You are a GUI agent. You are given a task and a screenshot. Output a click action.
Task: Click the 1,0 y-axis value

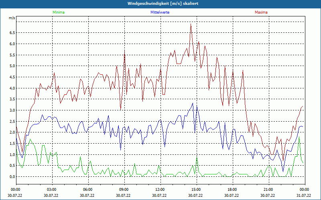tap(12, 154)
